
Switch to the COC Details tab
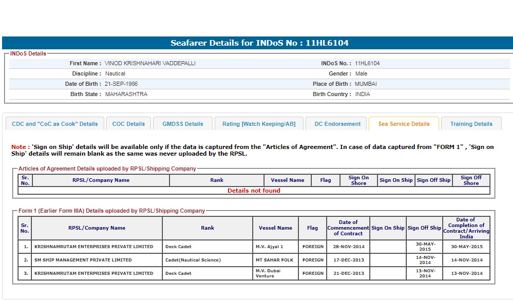[x=129, y=124]
